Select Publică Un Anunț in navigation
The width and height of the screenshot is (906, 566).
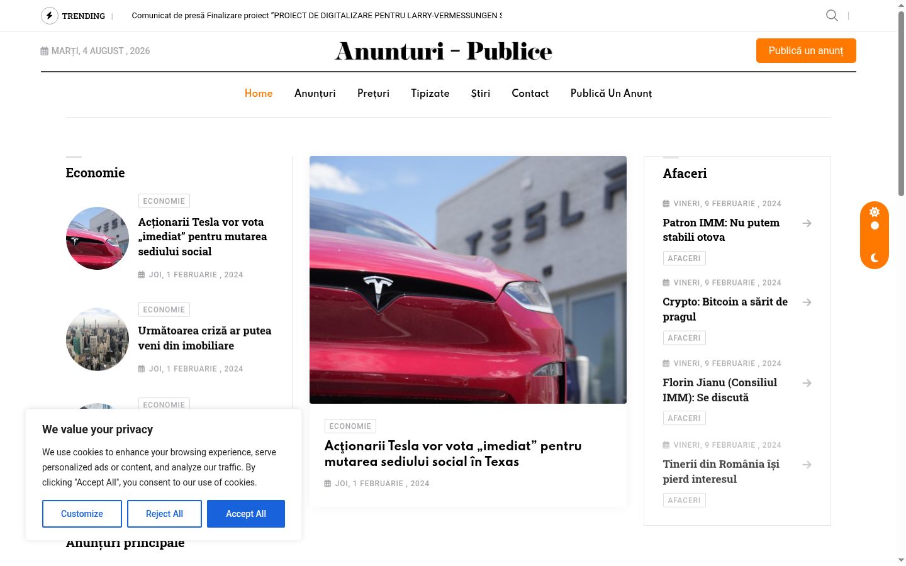pos(612,93)
